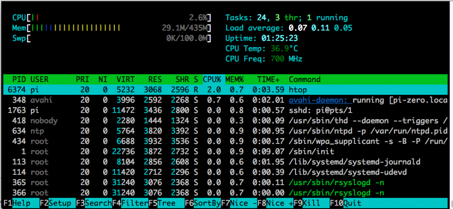453x209 pixels.
Task: Toggle F5 Tree view
Action: pos(167,203)
